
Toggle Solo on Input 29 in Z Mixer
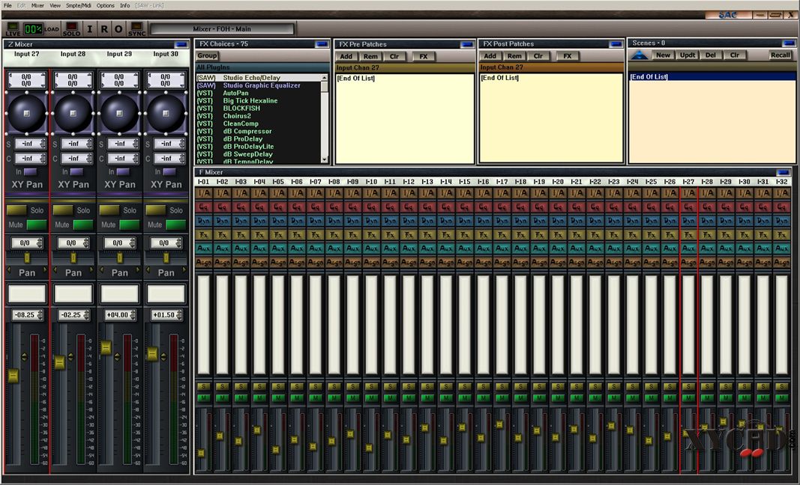(x=109, y=210)
